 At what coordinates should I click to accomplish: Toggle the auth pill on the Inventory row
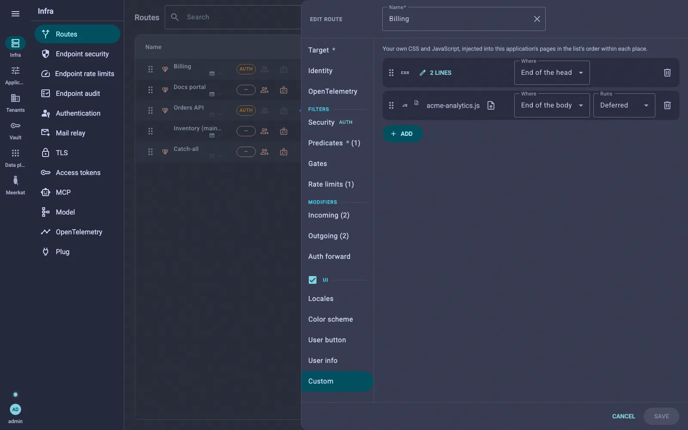click(246, 131)
